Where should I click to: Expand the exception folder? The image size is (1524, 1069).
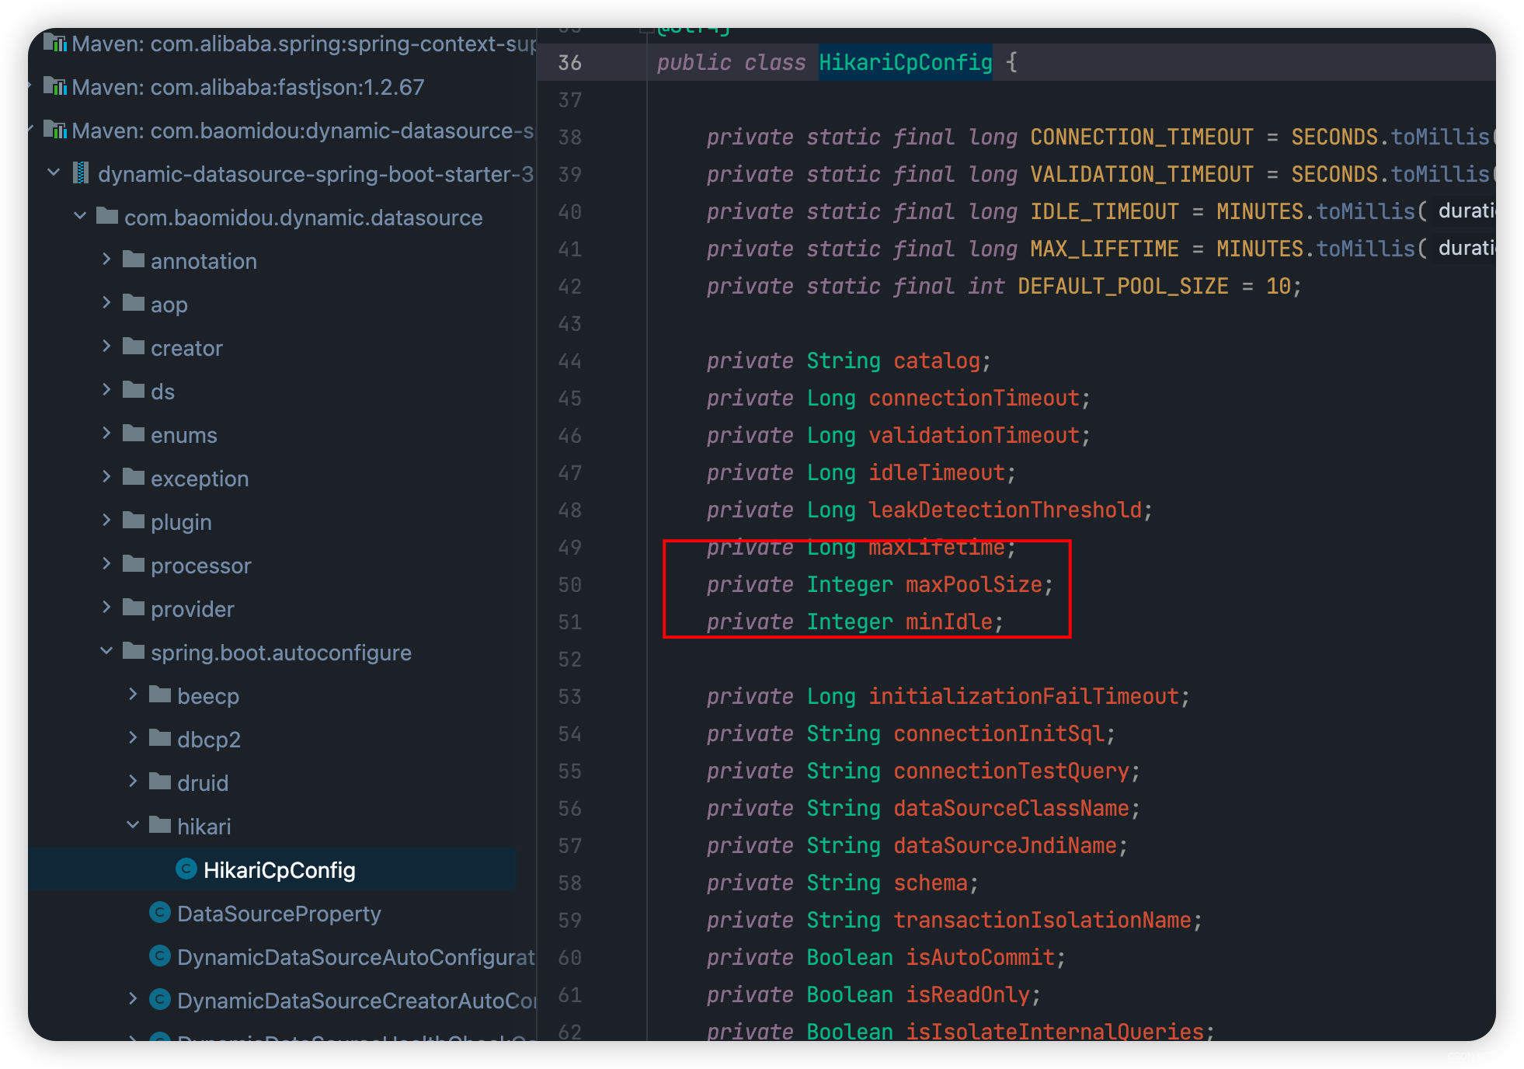pyautogui.click(x=107, y=477)
